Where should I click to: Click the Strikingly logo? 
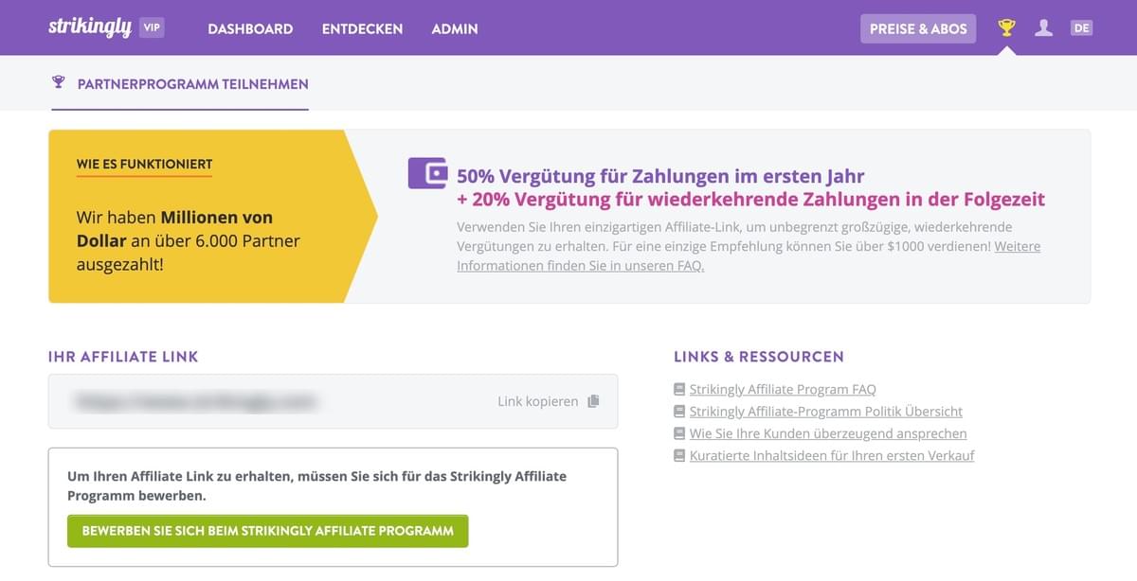point(90,26)
